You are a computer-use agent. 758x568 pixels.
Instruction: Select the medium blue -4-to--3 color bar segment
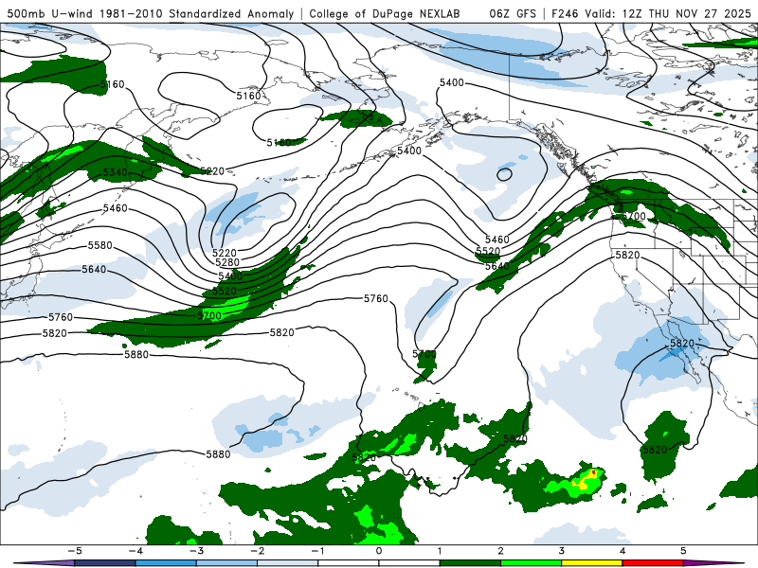pyautogui.click(x=165, y=563)
